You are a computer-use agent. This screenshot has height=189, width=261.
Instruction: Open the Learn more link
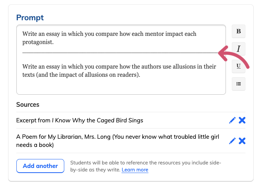click(x=135, y=170)
